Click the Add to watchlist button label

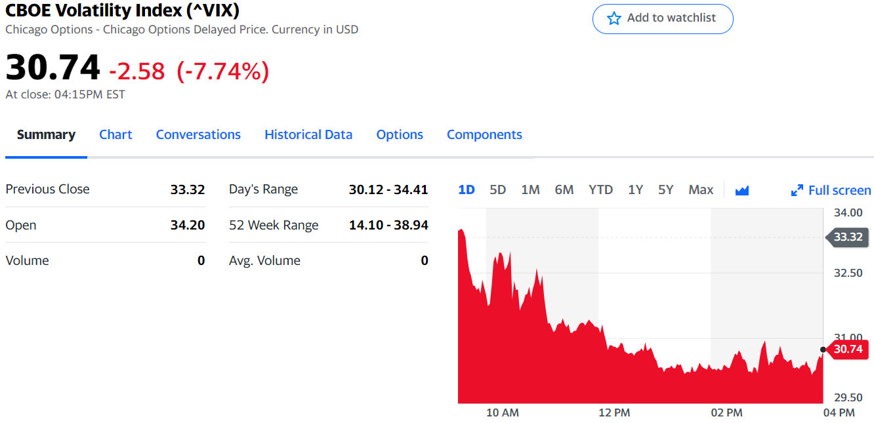click(671, 18)
